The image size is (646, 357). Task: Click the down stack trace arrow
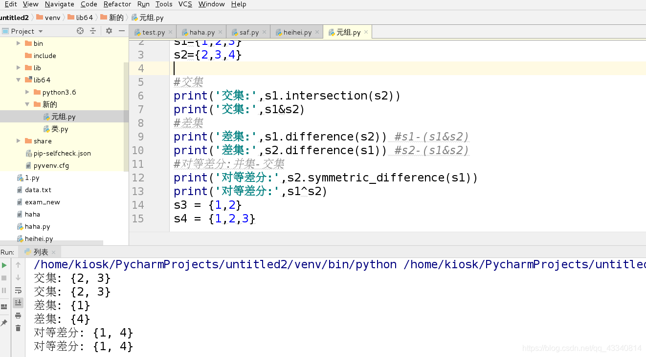(18, 278)
